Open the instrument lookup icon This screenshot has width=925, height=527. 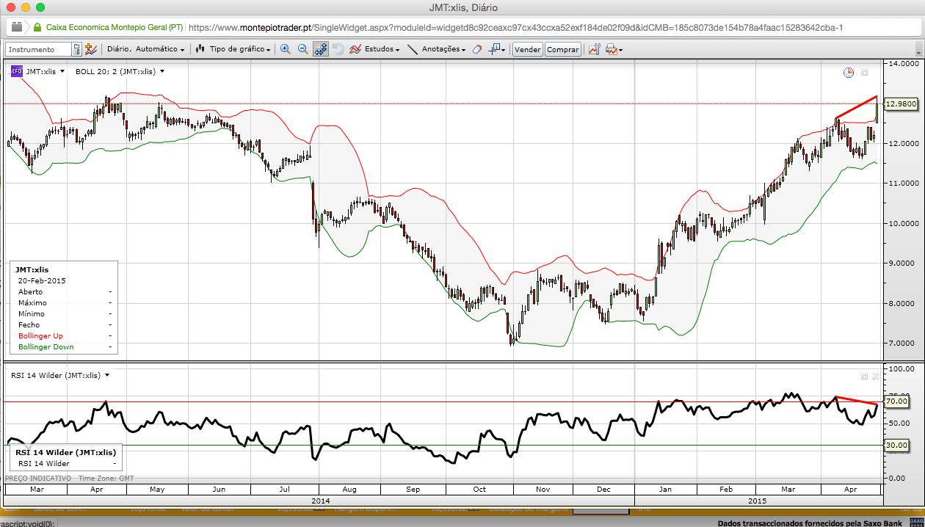pyautogui.click(x=76, y=49)
